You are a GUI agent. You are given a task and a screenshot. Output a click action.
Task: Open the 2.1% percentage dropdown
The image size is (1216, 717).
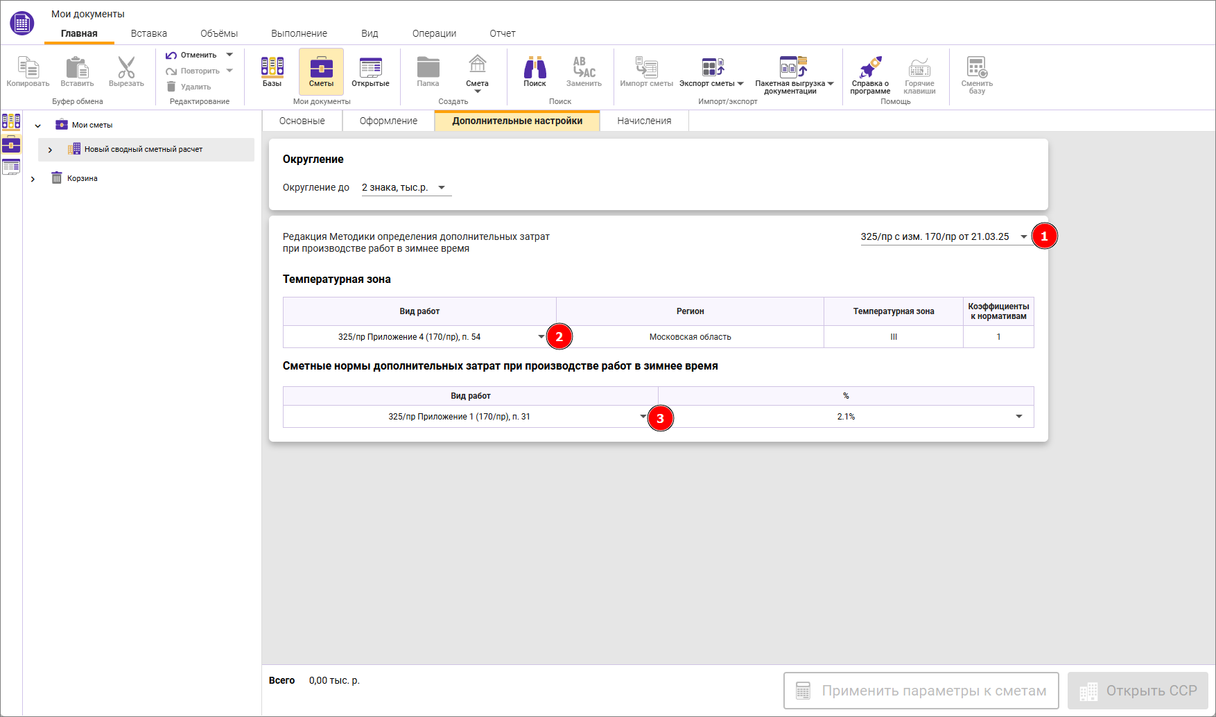pos(1018,417)
